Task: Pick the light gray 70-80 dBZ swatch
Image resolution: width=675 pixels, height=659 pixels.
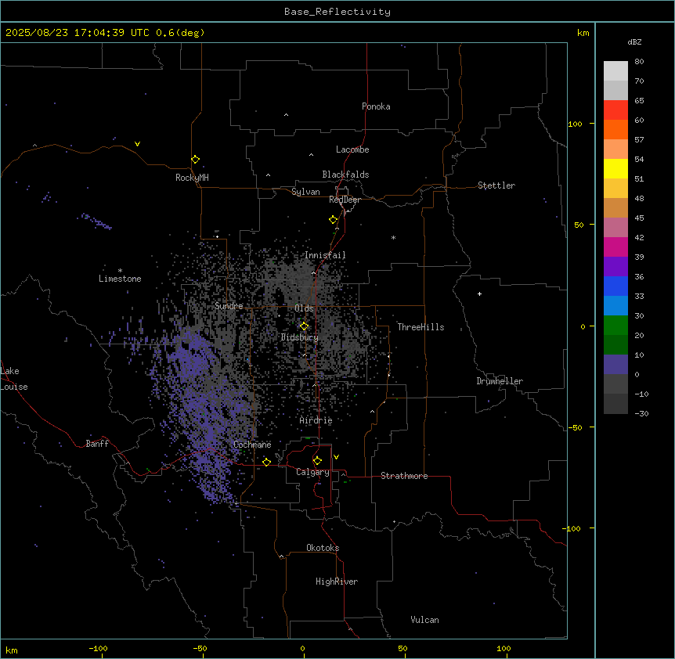Action: (615, 71)
